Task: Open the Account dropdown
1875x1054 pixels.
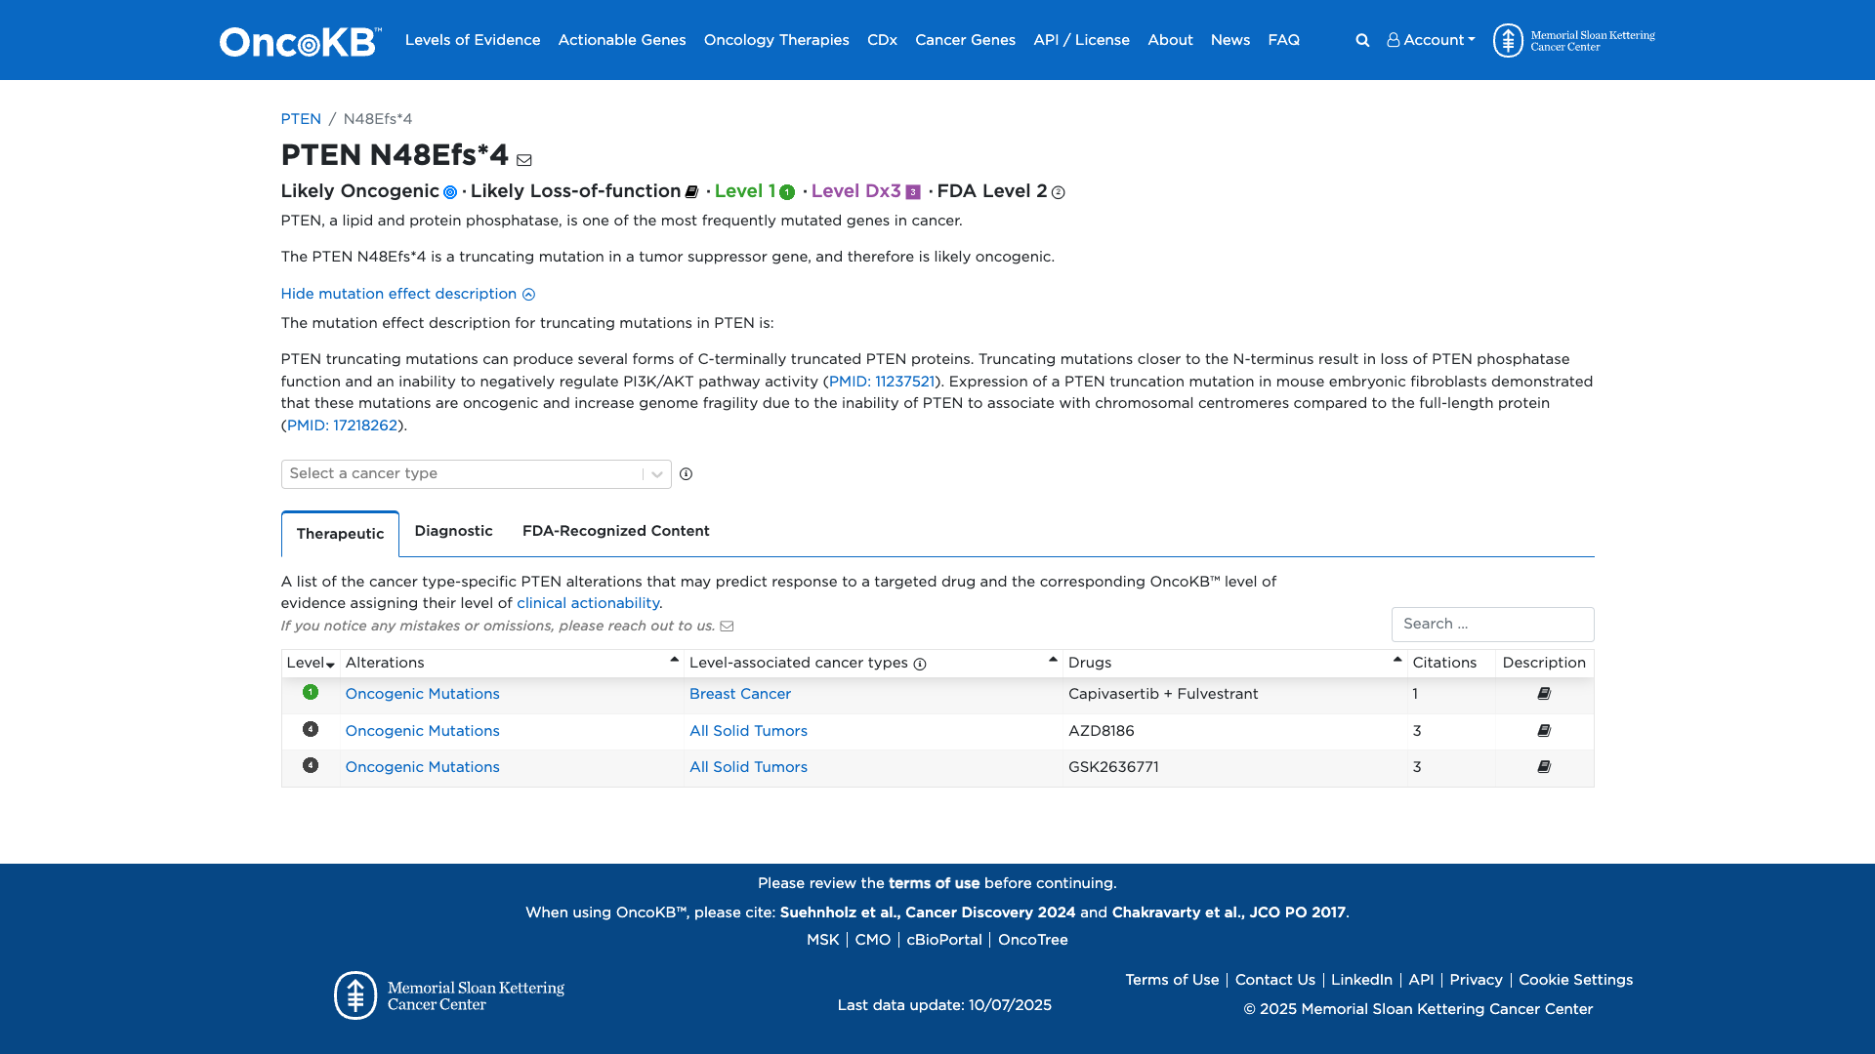Action: [x=1430, y=40]
